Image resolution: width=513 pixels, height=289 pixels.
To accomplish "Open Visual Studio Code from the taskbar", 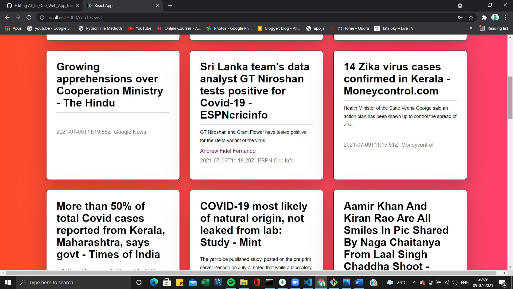I will pos(308,282).
